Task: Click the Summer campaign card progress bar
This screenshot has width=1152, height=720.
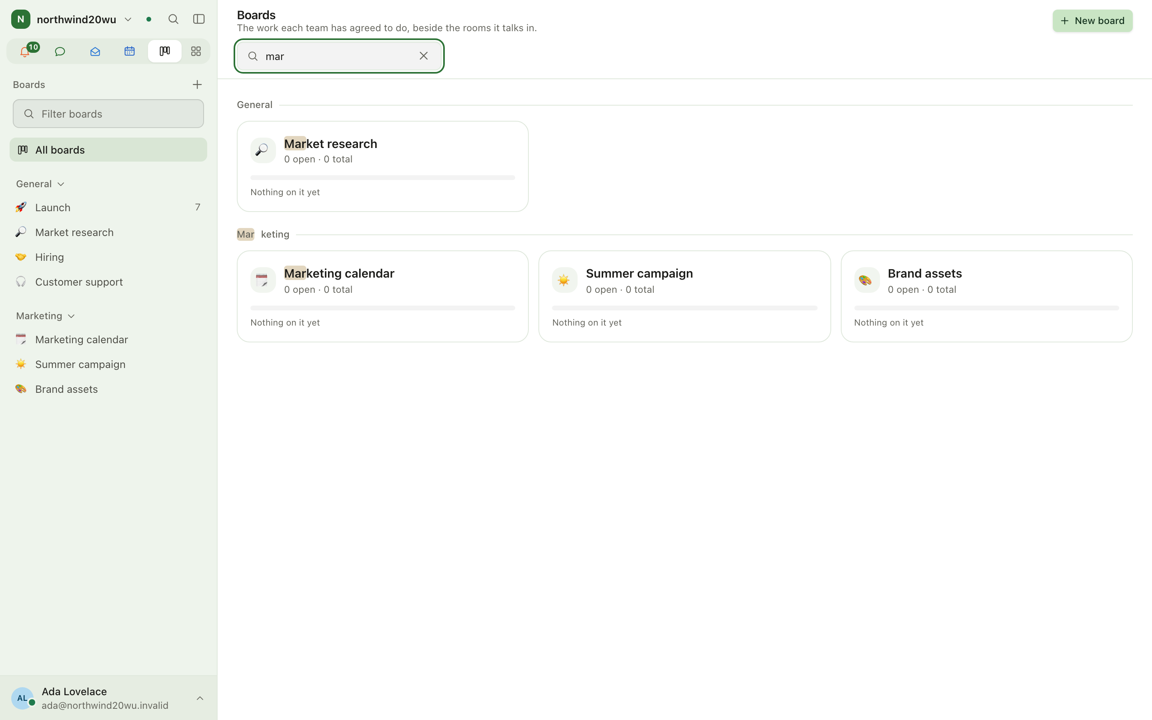Action: click(x=684, y=308)
